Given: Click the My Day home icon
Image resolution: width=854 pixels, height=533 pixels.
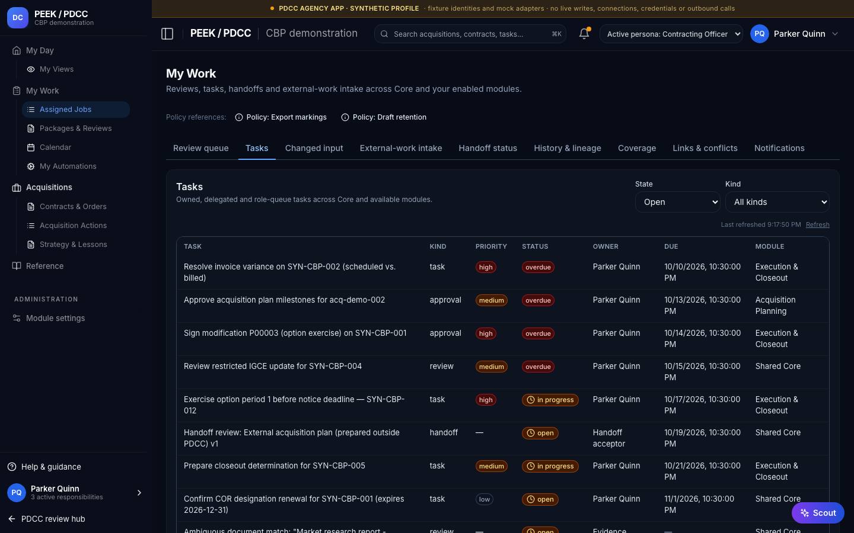Looking at the screenshot, I should tap(17, 50).
